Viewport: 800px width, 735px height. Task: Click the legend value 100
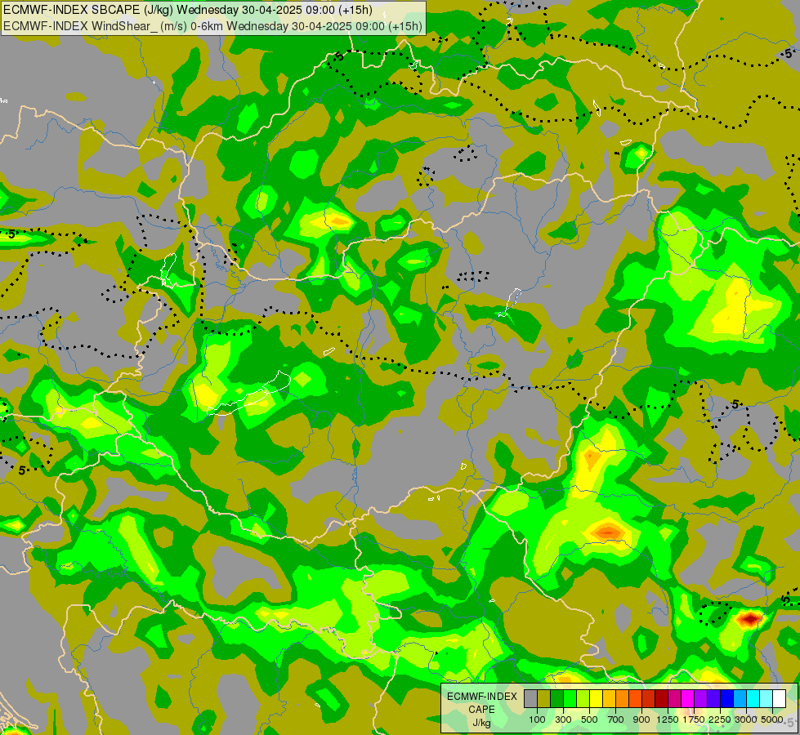[537, 719]
